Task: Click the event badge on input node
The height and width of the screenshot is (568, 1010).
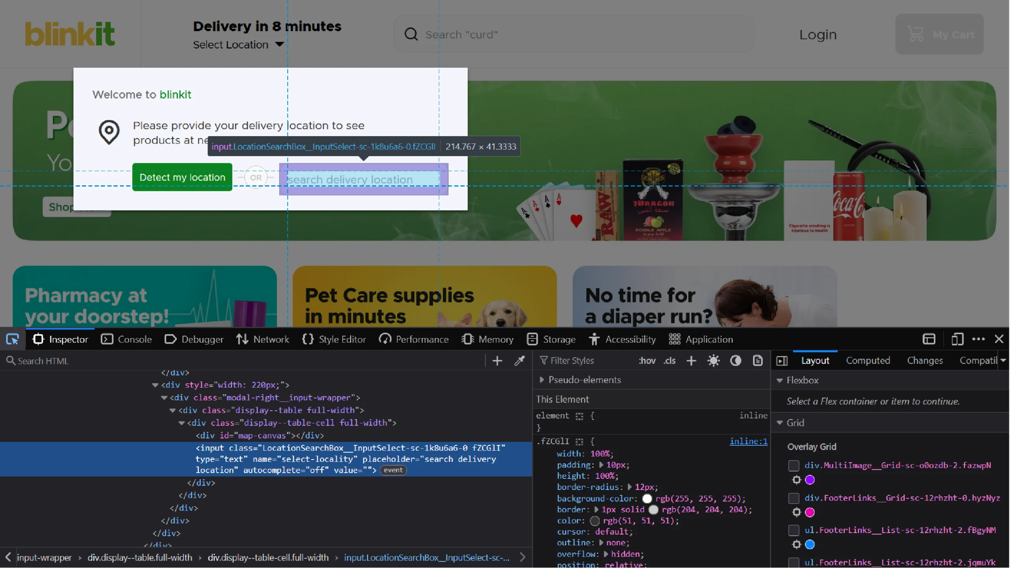Action: pos(393,471)
